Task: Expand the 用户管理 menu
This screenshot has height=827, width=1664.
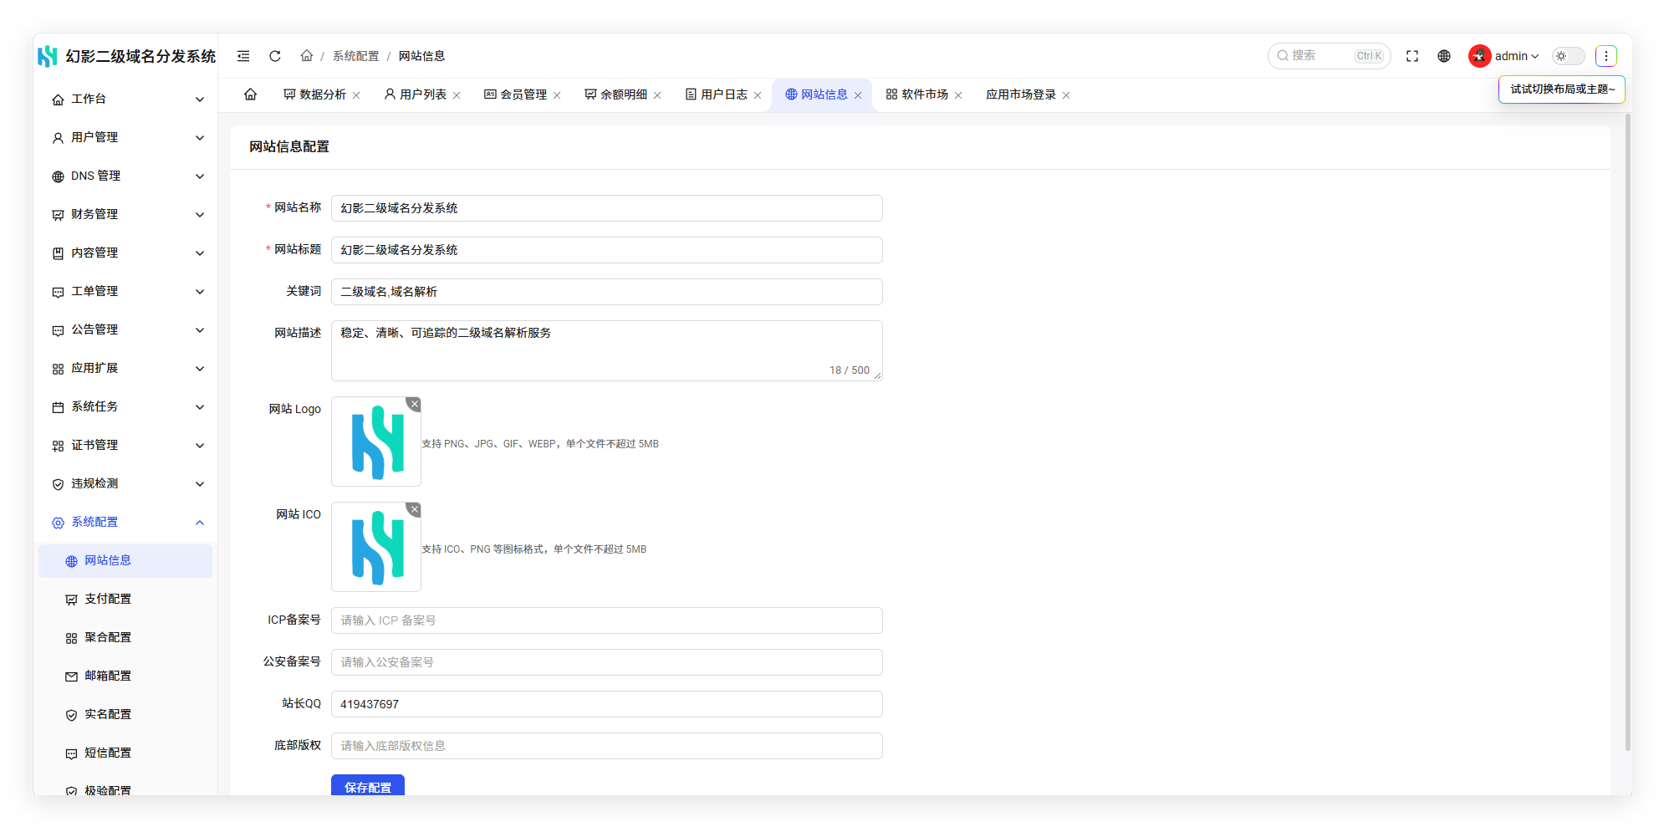Action: 125,137
